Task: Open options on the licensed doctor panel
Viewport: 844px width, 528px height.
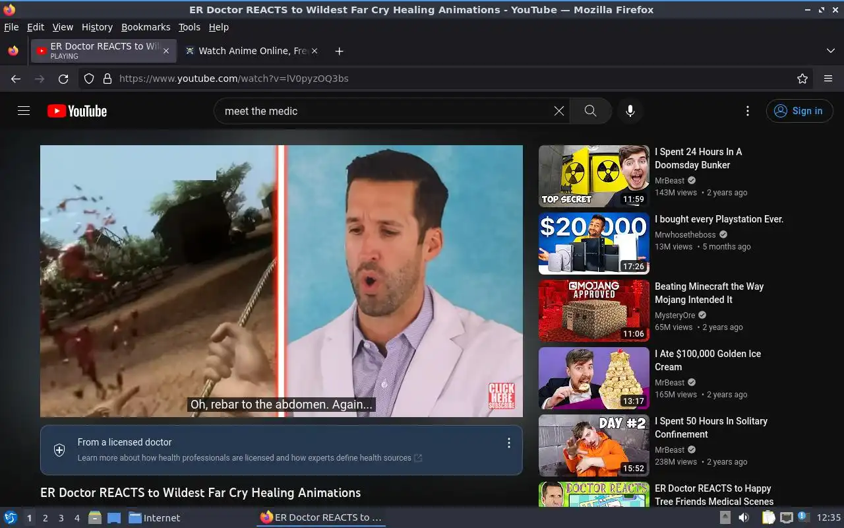Action: (x=508, y=443)
